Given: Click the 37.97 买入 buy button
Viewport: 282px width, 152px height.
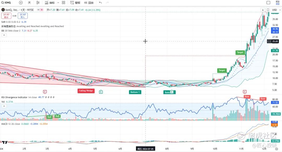Looking at the screenshot, I should 23,16.
